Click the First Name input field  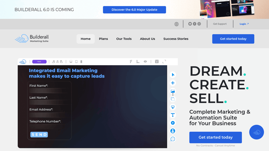tap(50, 91)
